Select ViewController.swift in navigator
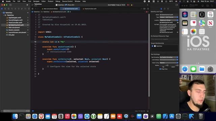216x121 pixels. 15,23
